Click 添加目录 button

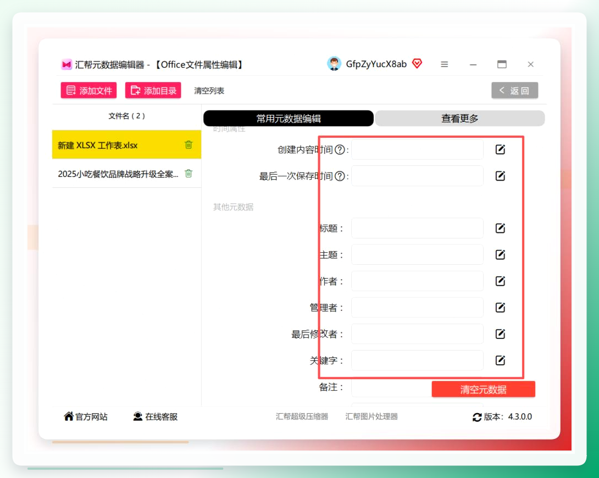click(153, 91)
